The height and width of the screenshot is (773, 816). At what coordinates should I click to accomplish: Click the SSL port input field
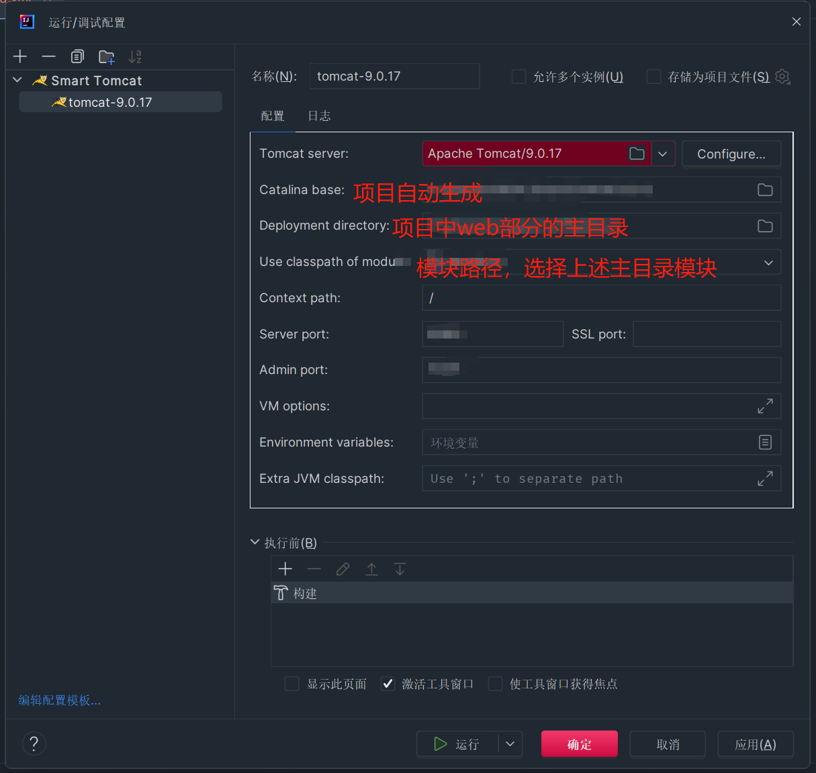(x=707, y=334)
